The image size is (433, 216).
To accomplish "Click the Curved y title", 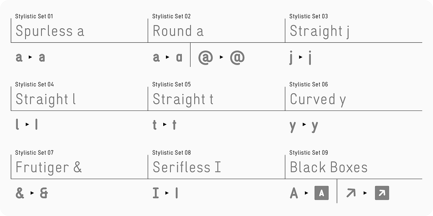I will click(318, 100).
